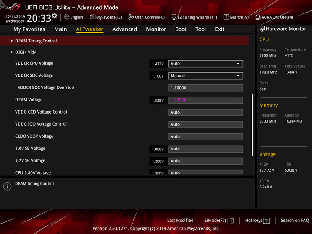Viewport: 312px width, 234px height.
Task: Open the Monitor tab
Action: point(156,29)
